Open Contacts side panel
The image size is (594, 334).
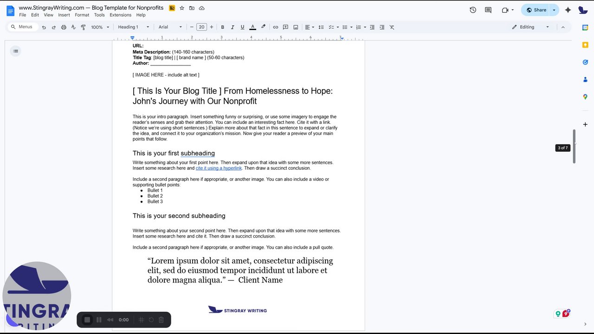click(585, 79)
